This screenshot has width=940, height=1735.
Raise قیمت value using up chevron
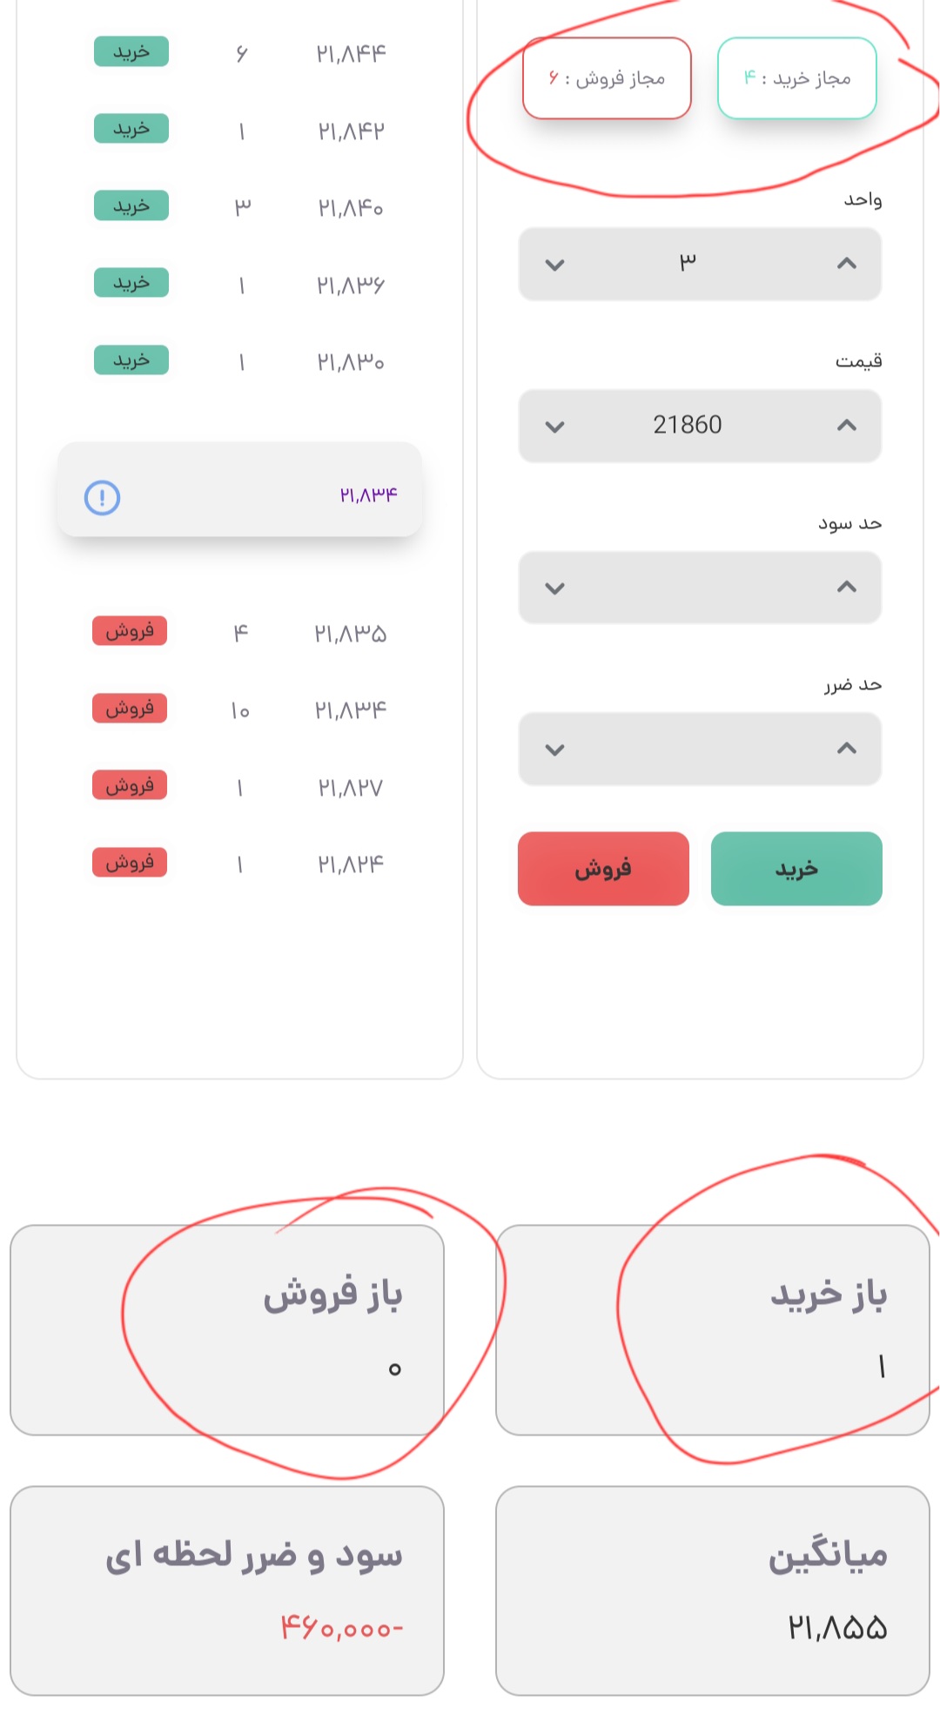pos(846,426)
